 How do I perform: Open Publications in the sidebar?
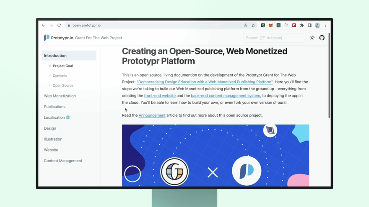[55, 107]
